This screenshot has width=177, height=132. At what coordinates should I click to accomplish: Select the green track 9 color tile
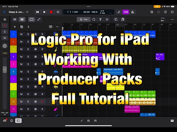(x=13, y=94)
